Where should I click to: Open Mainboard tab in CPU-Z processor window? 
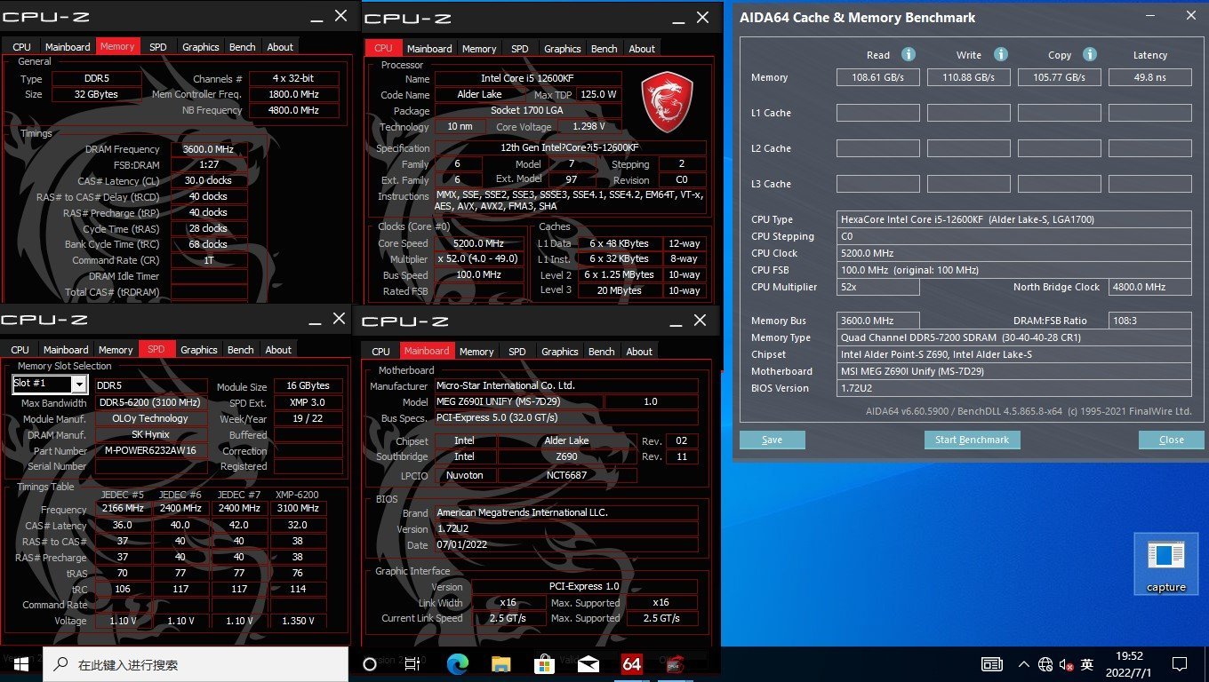pos(429,49)
